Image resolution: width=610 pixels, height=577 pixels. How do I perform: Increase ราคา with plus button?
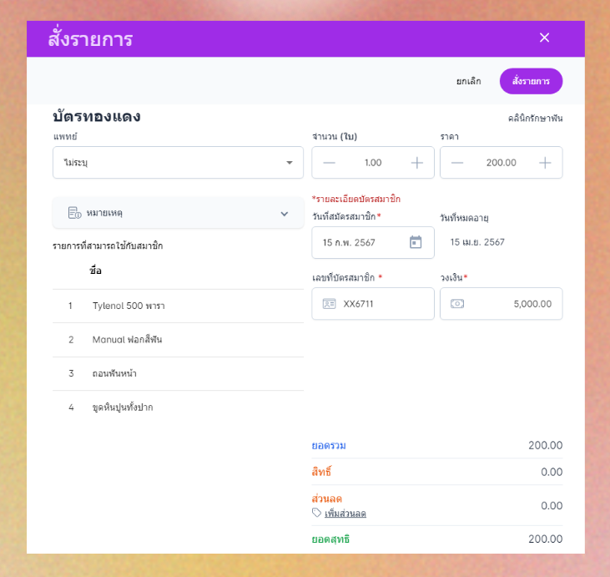tap(545, 163)
